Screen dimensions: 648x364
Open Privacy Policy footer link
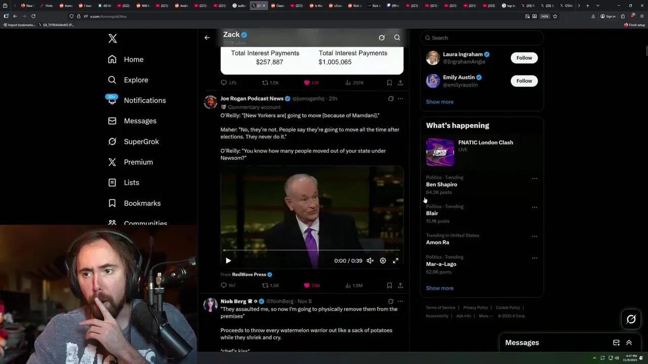point(475,307)
